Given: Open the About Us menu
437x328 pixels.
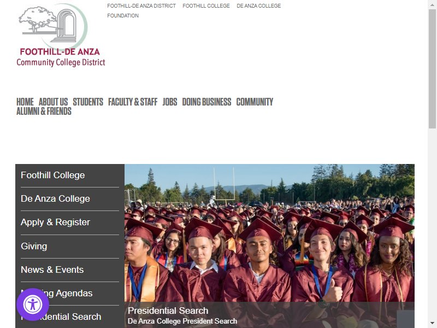Looking at the screenshot, I should 53,102.
